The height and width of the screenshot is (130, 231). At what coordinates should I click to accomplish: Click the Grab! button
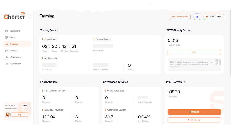194,52
